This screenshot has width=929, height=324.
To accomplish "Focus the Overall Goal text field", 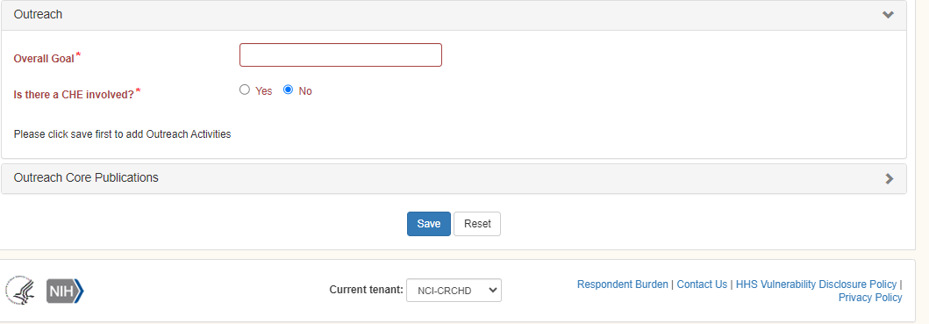I will 340,54.
